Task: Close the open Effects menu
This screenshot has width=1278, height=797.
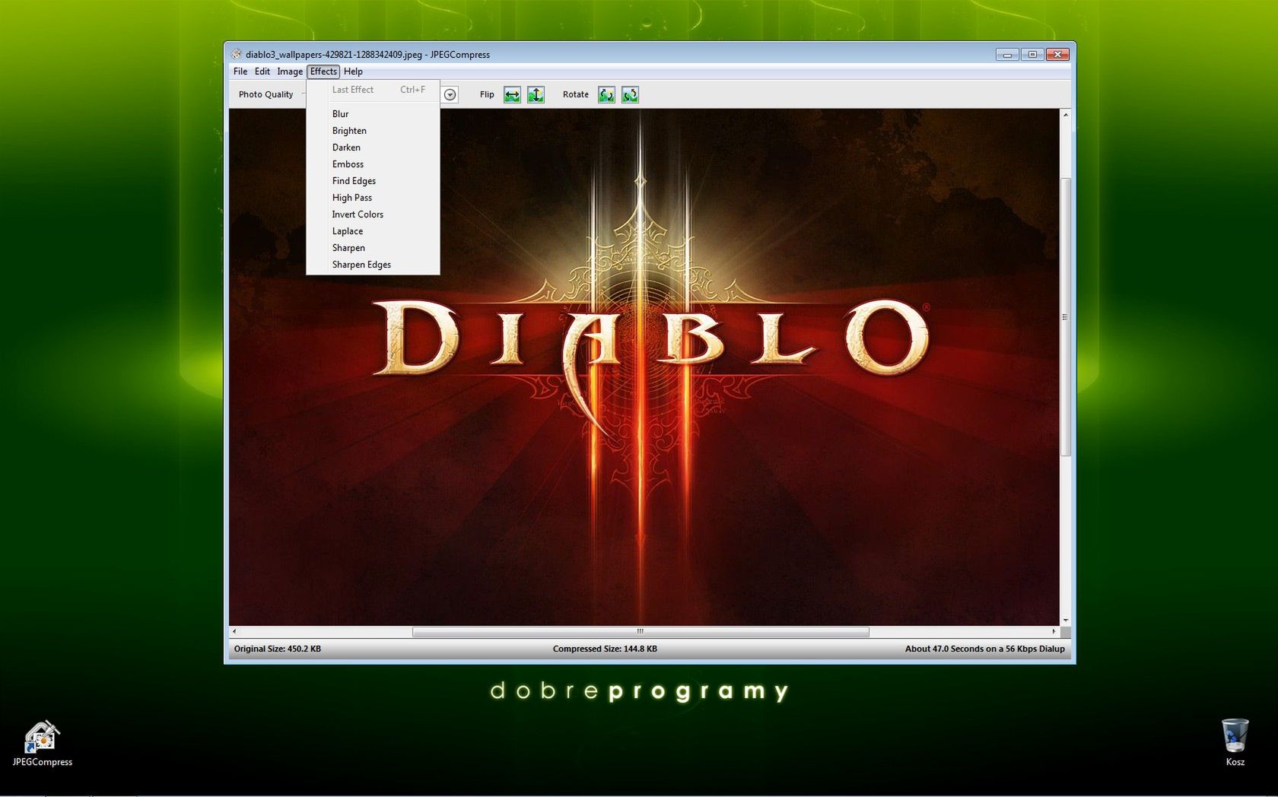Action: pos(323,71)
